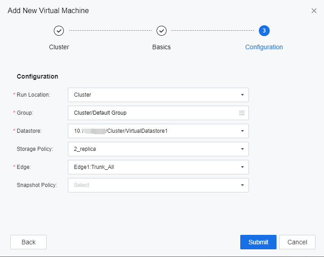Submit the new virtual machine
Viewport: 324px width, 257px height.
pyautogui.click(x=258, y=242)
